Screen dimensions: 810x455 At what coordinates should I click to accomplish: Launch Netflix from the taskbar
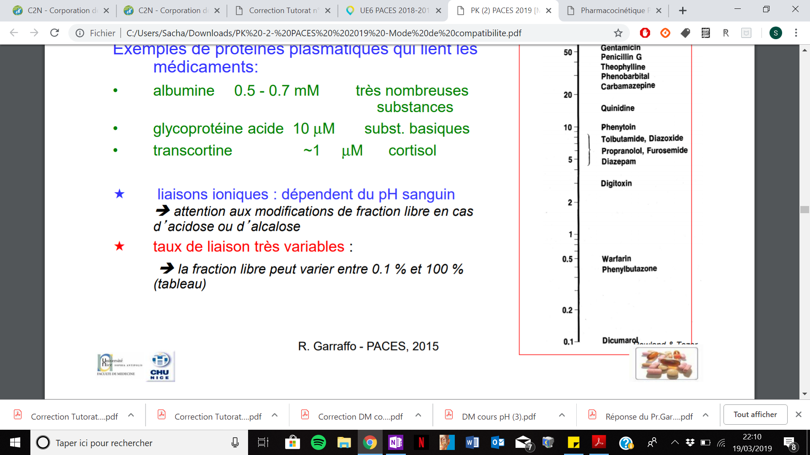[421, 442]
